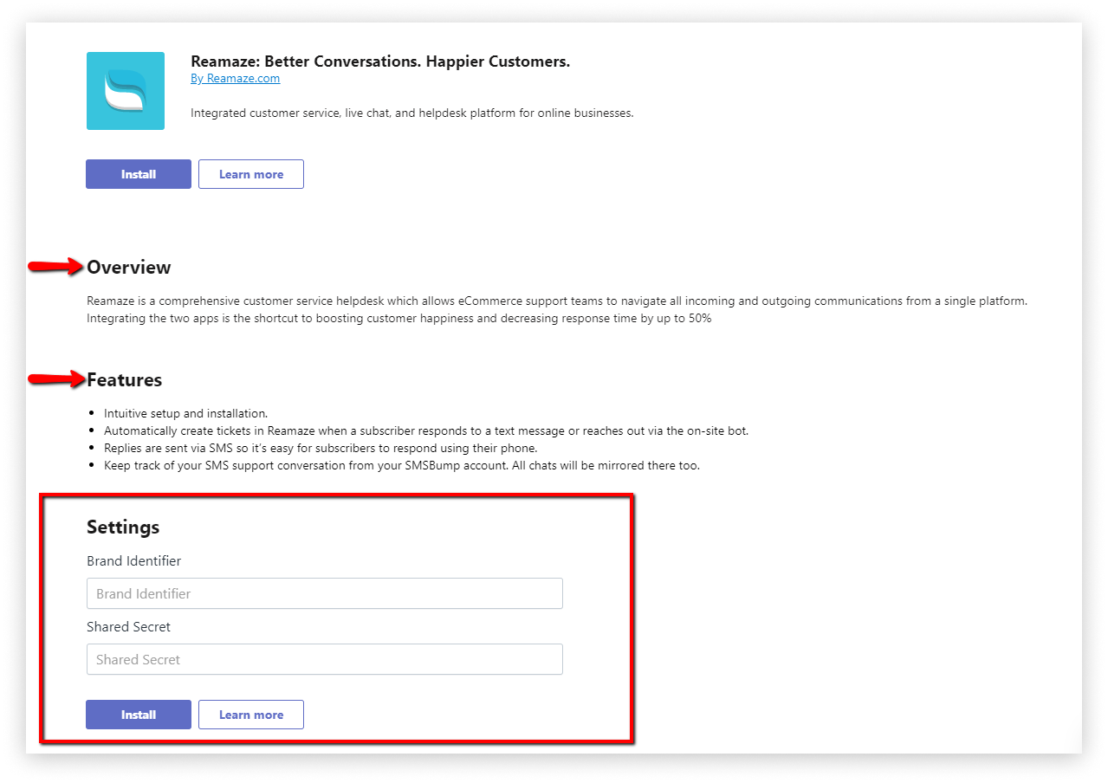Click the Brand Identifier field label
The height and width of the screenshot is (783, 1108).
pyautogui.click(x=134, y=560)
